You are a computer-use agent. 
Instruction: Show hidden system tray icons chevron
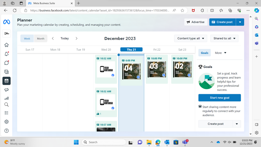(x=212, y=142)
